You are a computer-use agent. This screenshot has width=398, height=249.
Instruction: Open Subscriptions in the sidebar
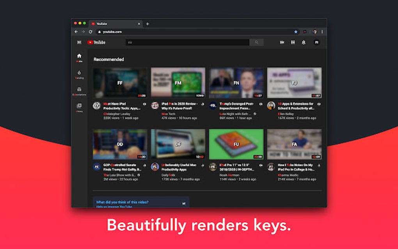pyautogui.click(x=79, y=91)
